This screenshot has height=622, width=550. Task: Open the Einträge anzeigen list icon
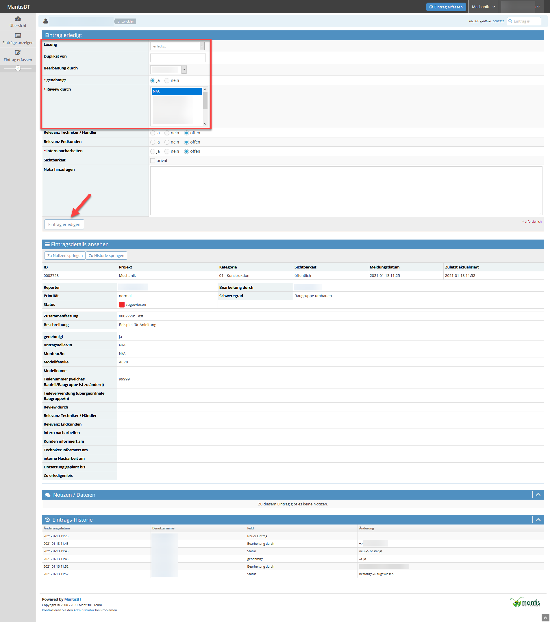18,36
